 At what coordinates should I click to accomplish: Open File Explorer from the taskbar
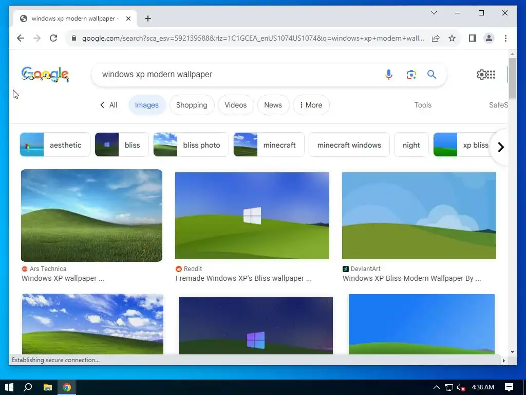click(x=48, y=387)
